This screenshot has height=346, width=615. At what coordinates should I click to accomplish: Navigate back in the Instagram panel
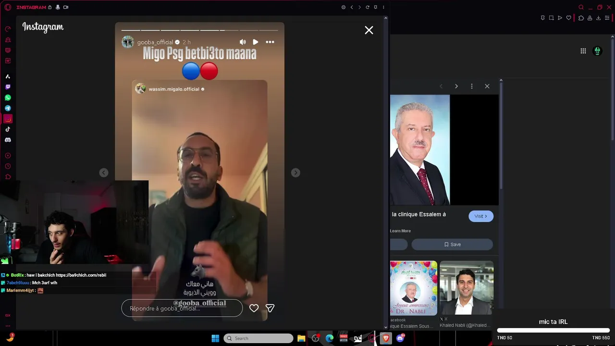tap(352, 7)
